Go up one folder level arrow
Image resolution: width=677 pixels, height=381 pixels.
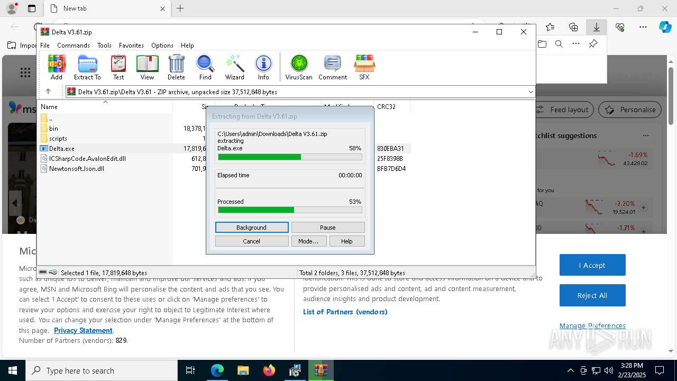[48, 92]
